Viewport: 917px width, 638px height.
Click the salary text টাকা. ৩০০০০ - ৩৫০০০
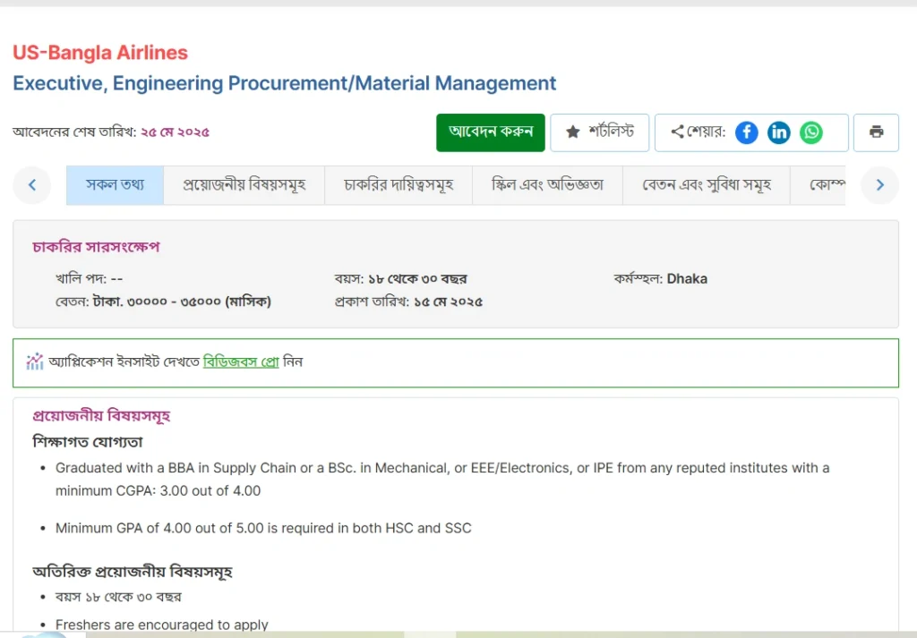click(157, 302)
